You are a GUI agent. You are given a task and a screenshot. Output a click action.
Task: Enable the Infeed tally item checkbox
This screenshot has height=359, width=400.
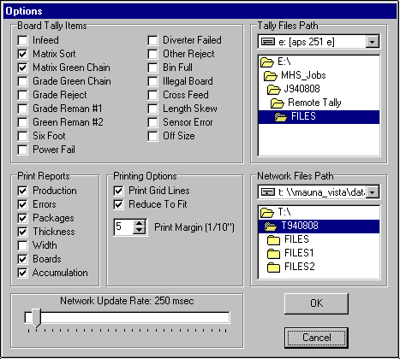(22, 40)
